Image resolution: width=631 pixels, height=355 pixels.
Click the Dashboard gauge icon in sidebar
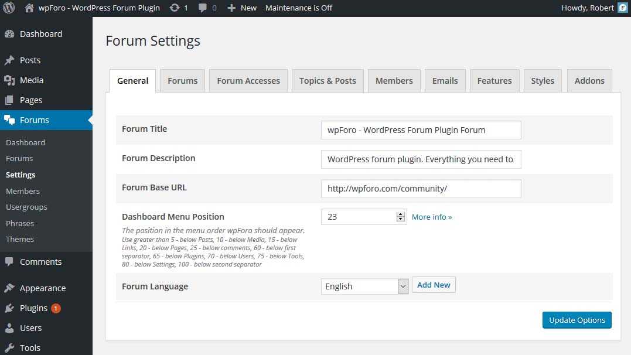(x=9, y=34)
